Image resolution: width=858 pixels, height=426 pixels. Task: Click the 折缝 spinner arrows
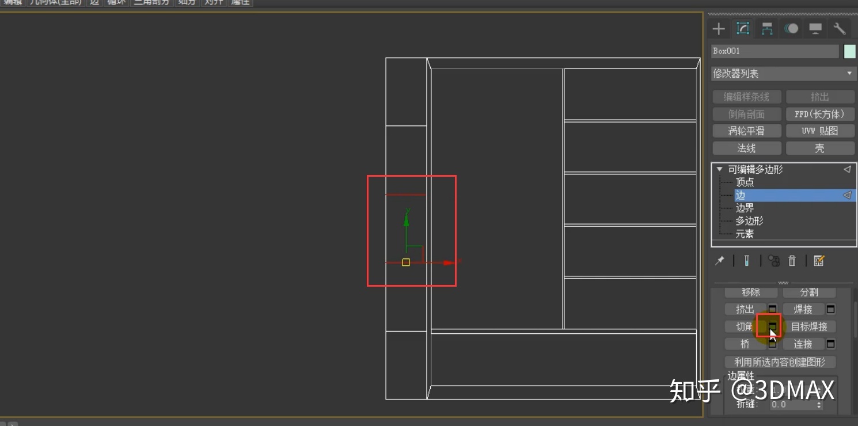[819, 405]
